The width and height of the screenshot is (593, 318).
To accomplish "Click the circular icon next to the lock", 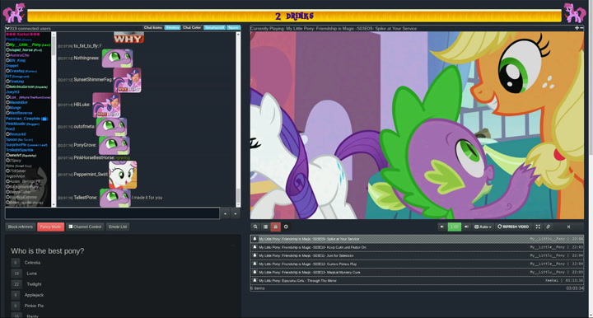I will pyautogui.click(x=286, y=227).
